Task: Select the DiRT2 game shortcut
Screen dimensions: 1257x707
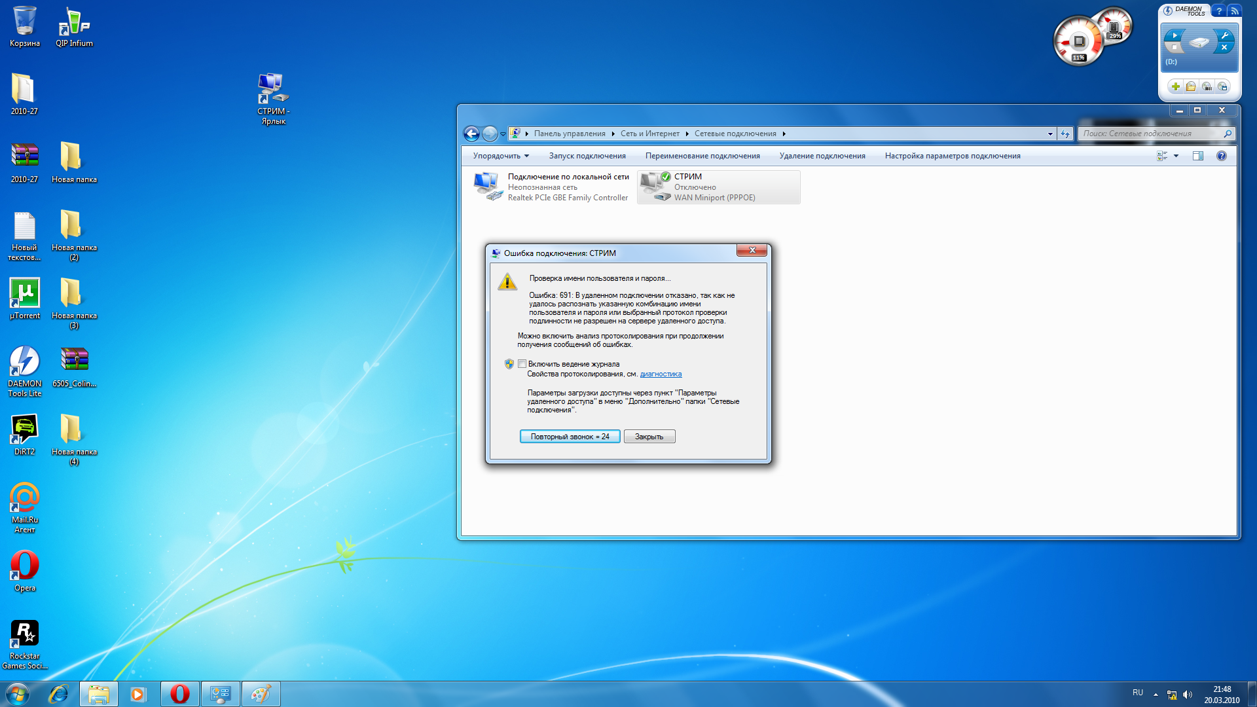Action: [x=24, y=435]
